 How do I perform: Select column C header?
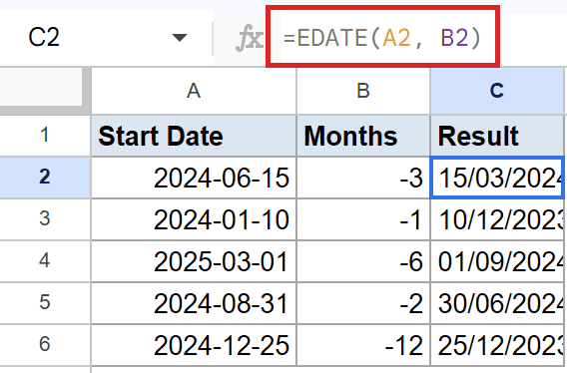click(497, 91)
